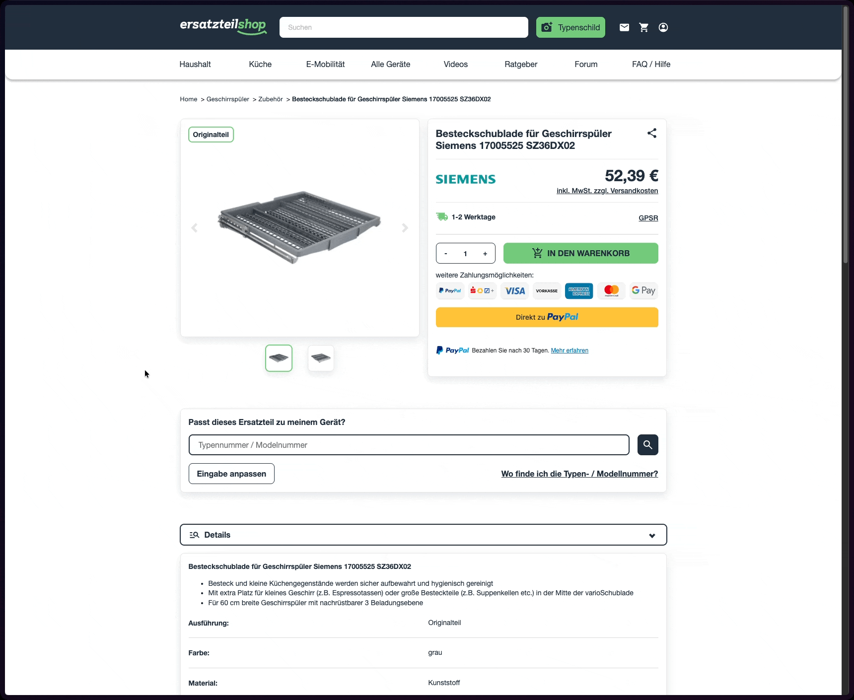Select the Vorkasse payment icon

pos(547,291)
